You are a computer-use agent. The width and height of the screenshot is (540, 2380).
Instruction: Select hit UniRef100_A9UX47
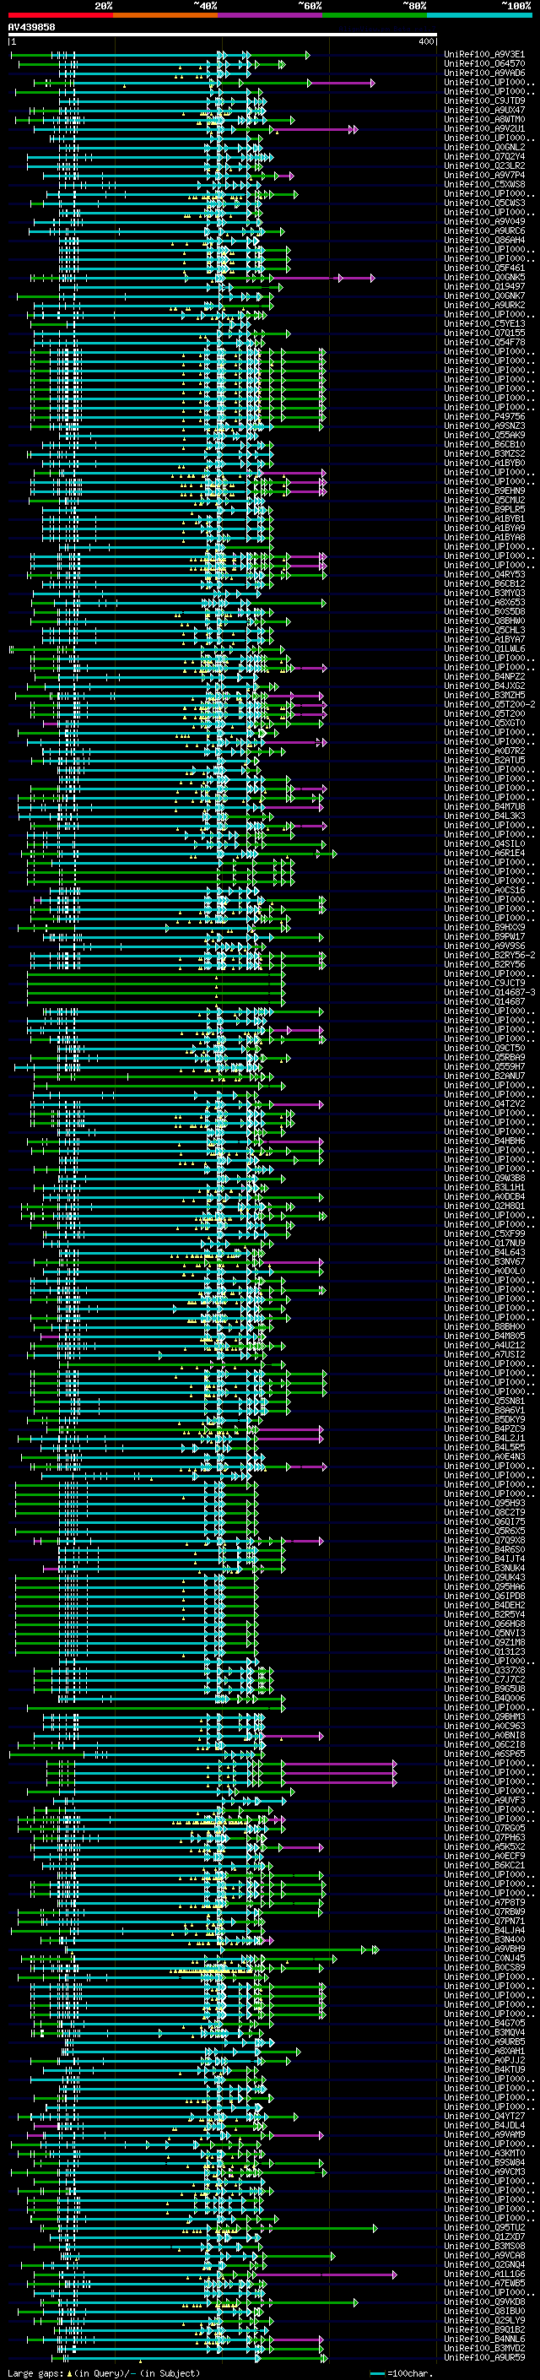(484, 110)
